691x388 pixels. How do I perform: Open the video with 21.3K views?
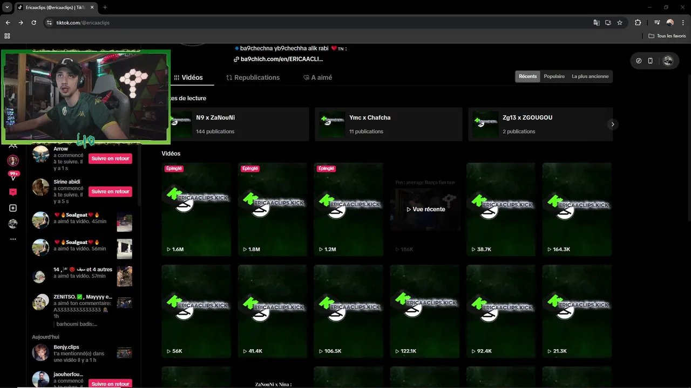tap(577, 311)
